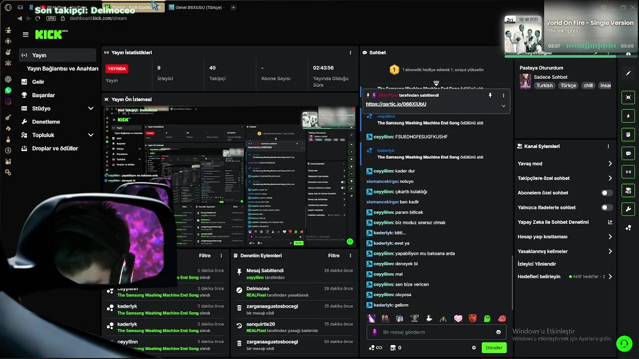Click the Turkish tag chip

545,85
